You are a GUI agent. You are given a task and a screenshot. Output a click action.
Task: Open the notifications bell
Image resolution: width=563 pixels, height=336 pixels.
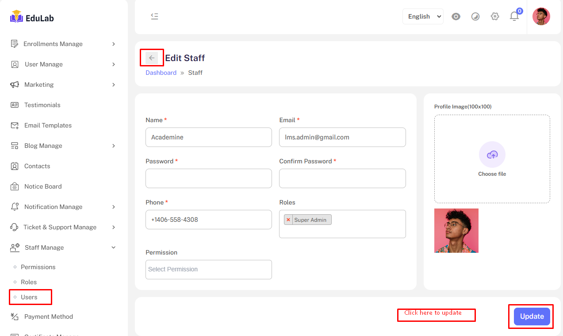click(514, 16)
